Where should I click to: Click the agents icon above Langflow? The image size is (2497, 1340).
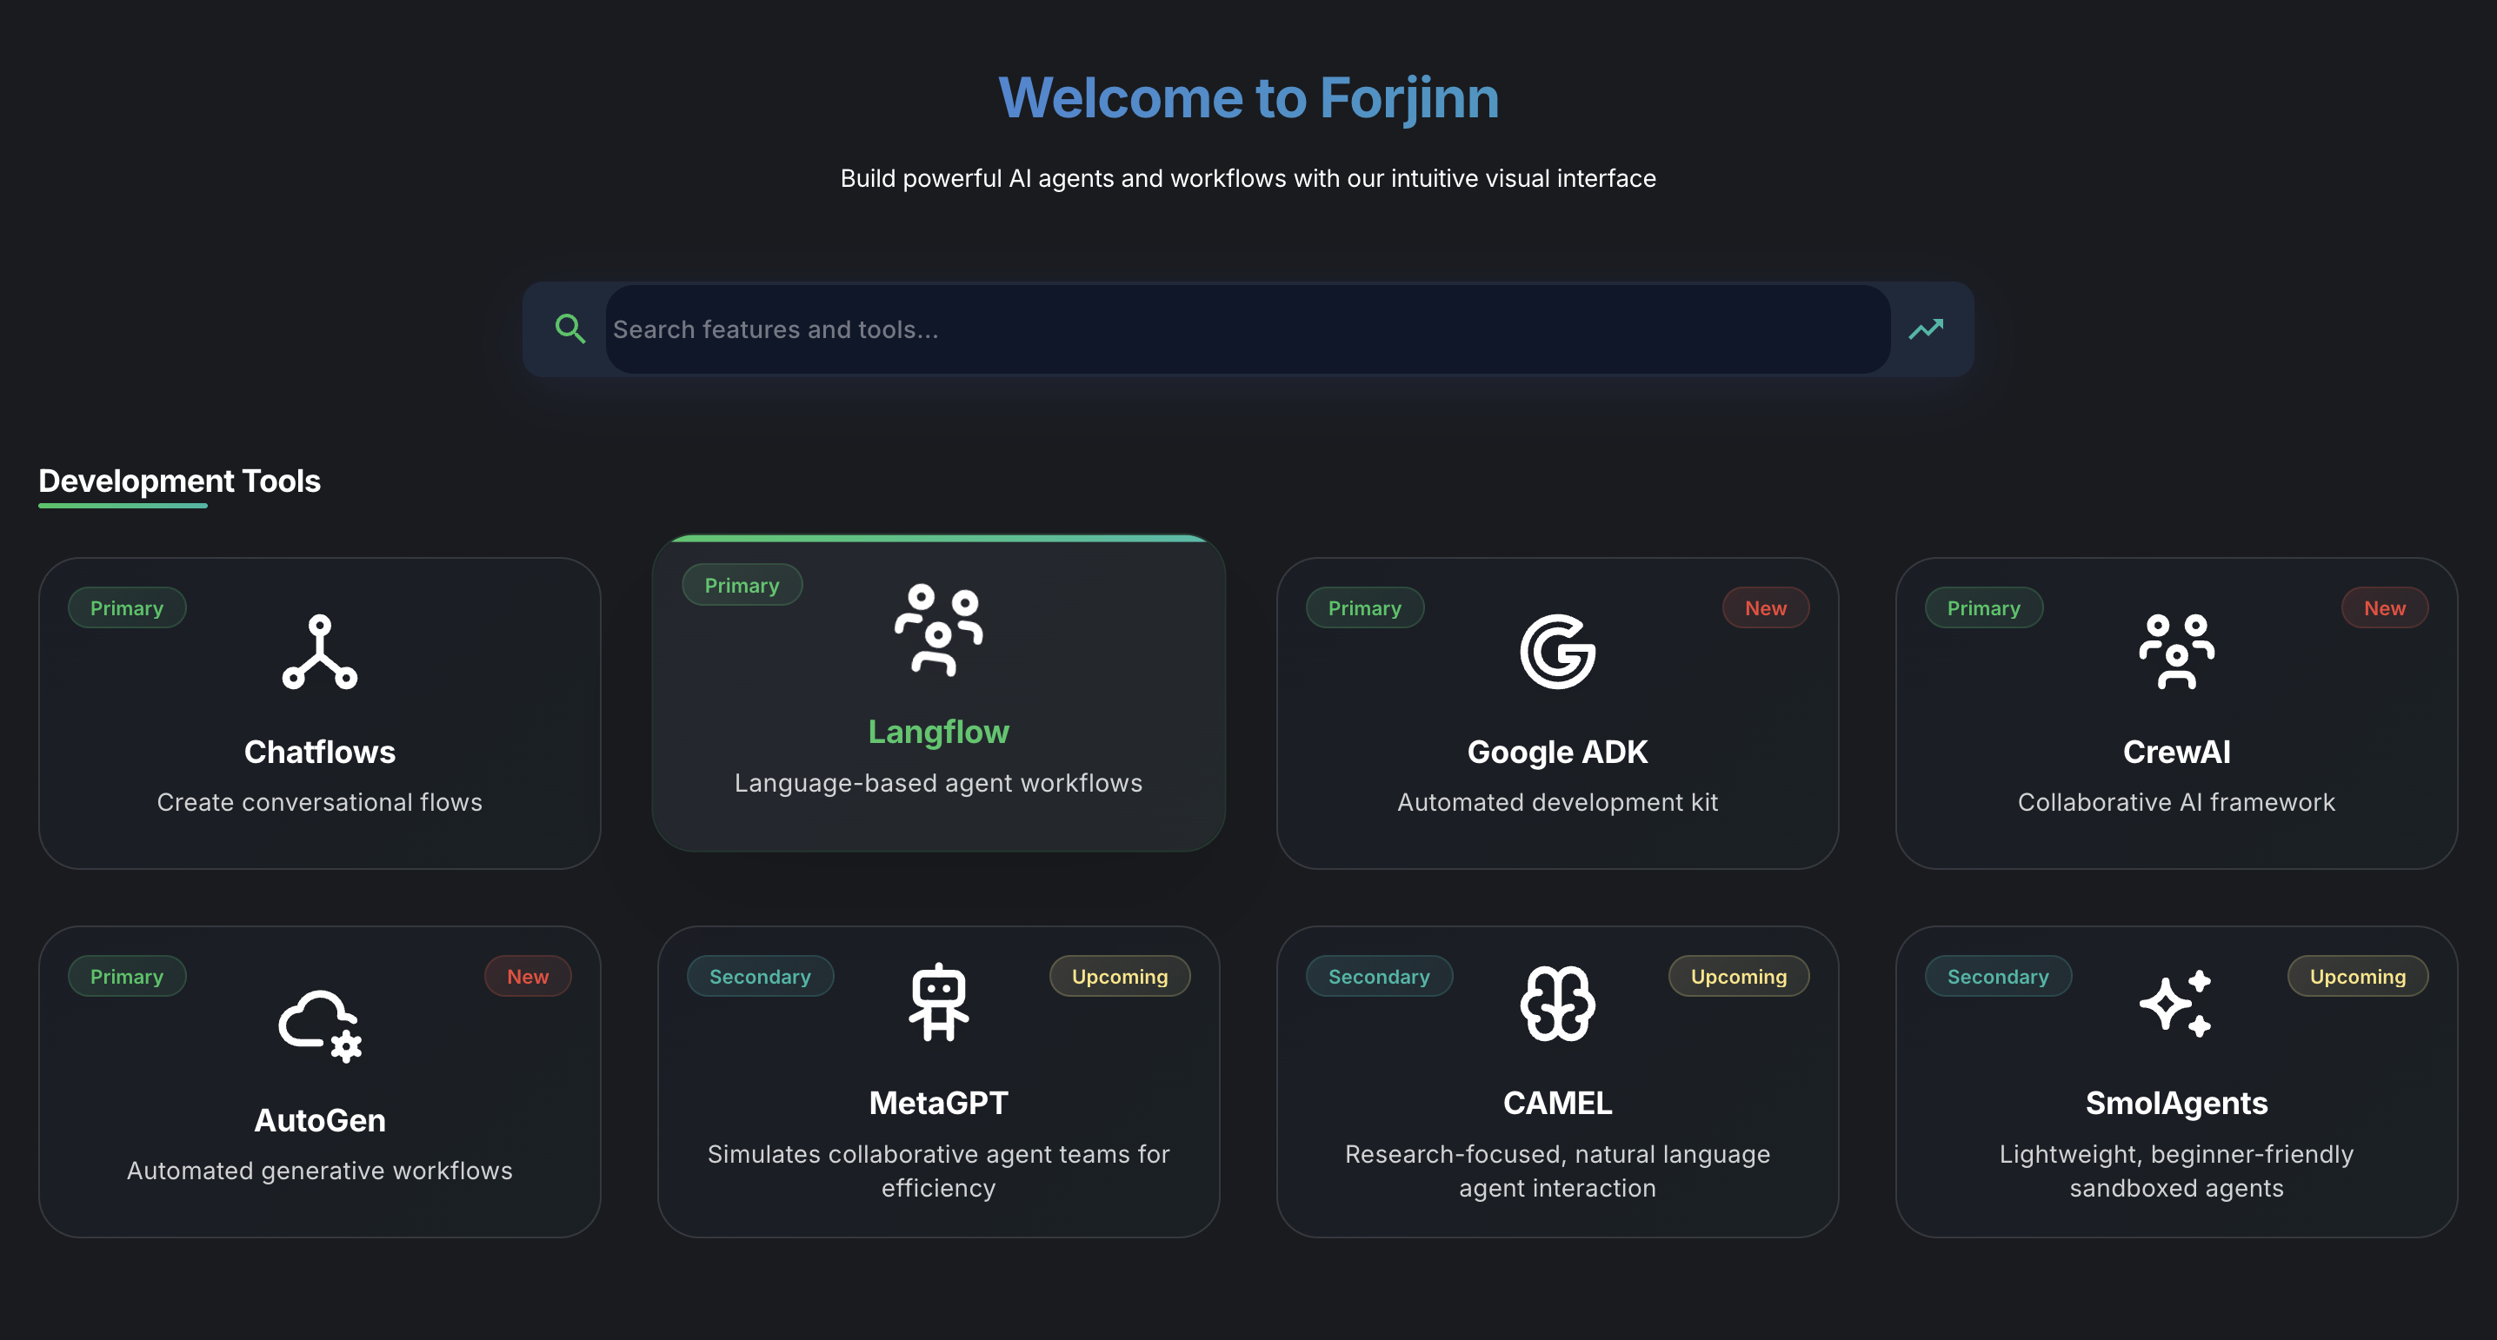pyautogui.click(x=937, y=631)
